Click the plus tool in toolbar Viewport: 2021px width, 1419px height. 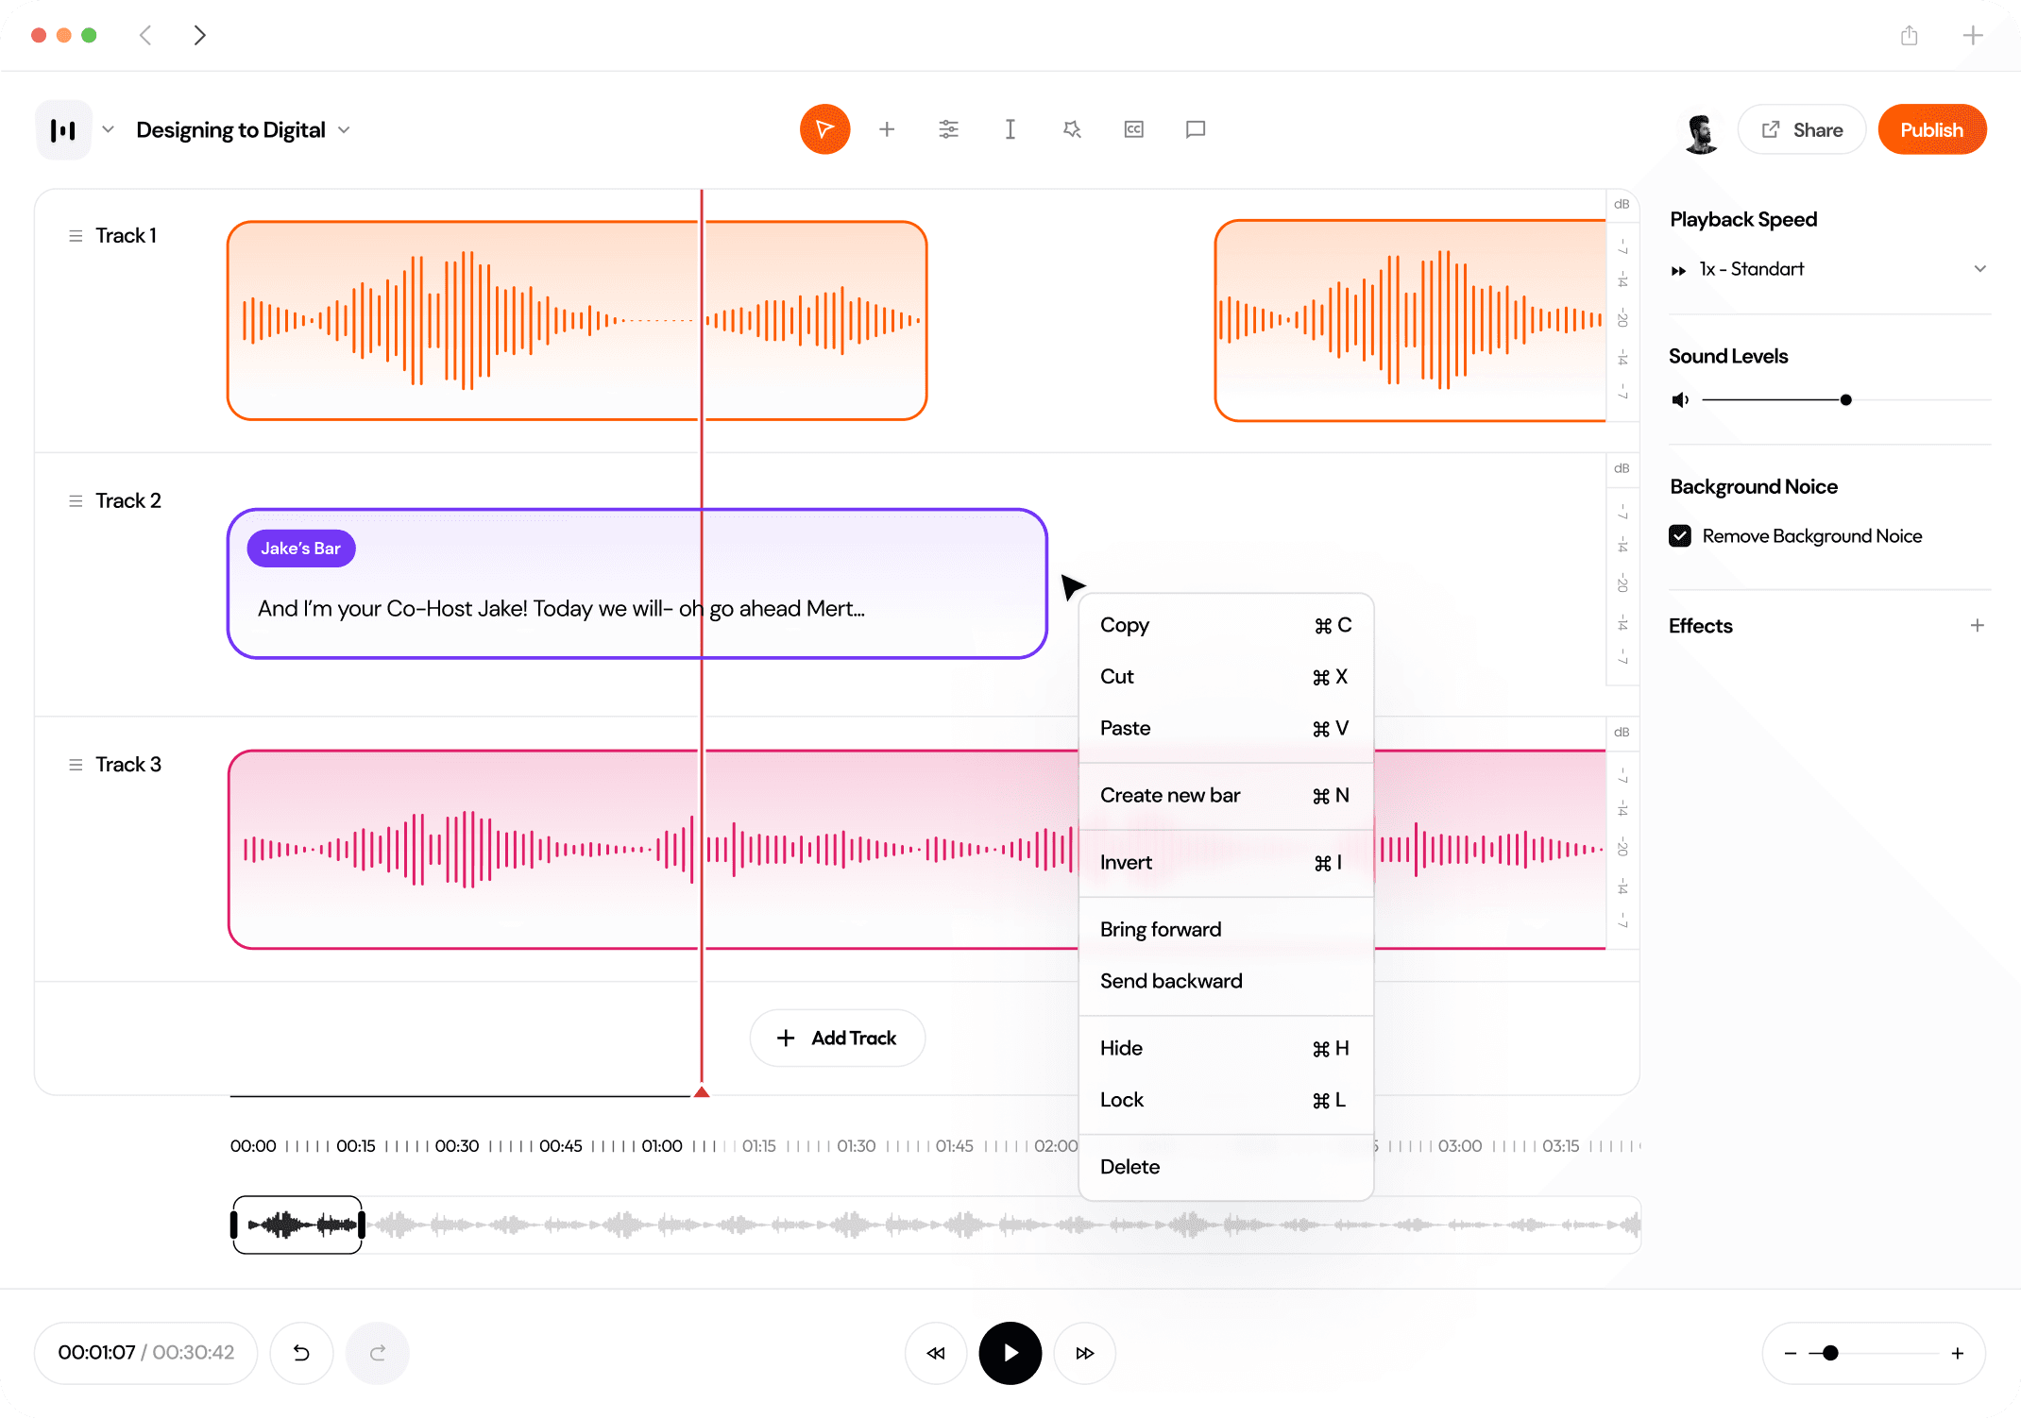(886, 129)
